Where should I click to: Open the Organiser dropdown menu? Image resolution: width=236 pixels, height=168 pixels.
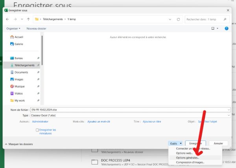point(13,29)
